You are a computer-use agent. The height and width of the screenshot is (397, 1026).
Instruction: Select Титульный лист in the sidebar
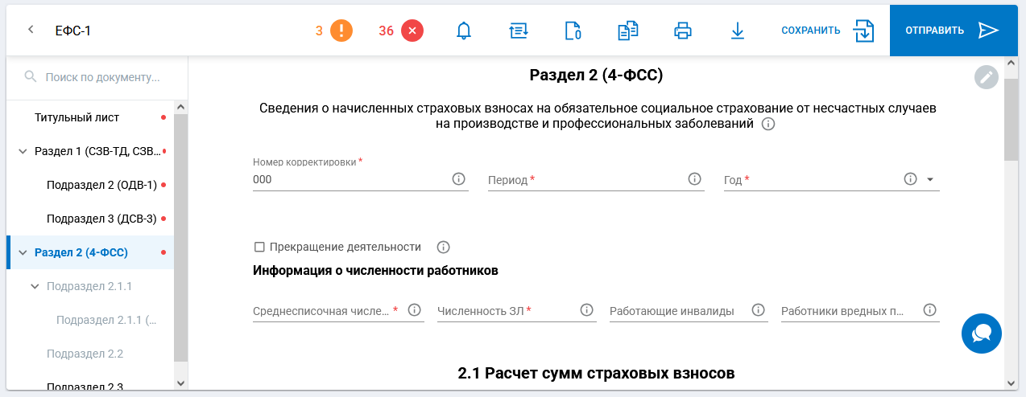[x=77, y=117]
